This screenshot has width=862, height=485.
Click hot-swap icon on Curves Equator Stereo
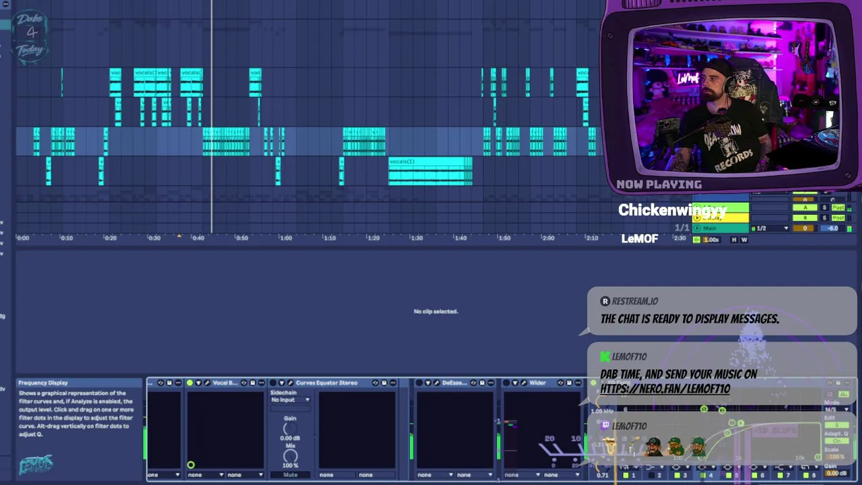[375, 383]
